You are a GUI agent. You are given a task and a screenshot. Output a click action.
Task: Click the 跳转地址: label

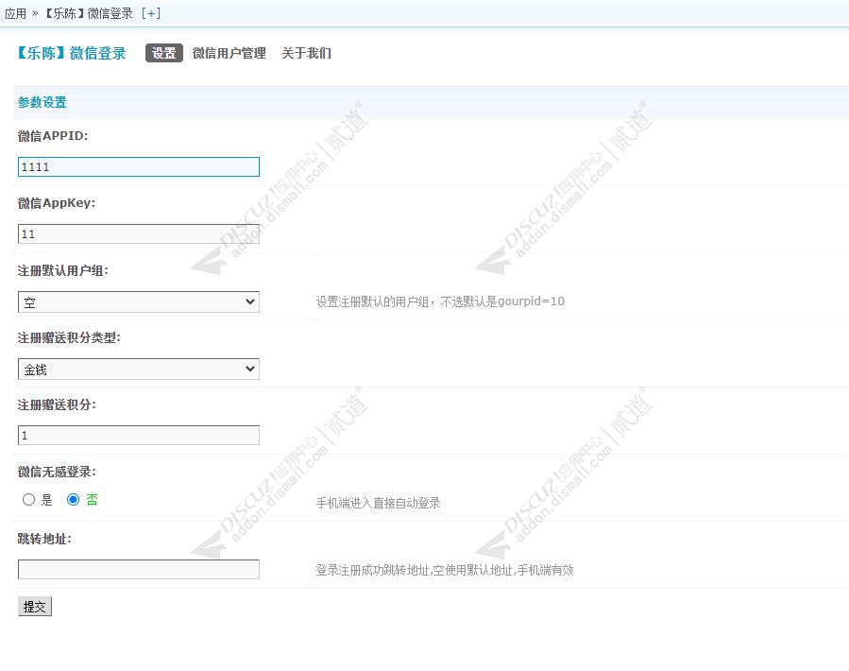click(x=44, y=540)
